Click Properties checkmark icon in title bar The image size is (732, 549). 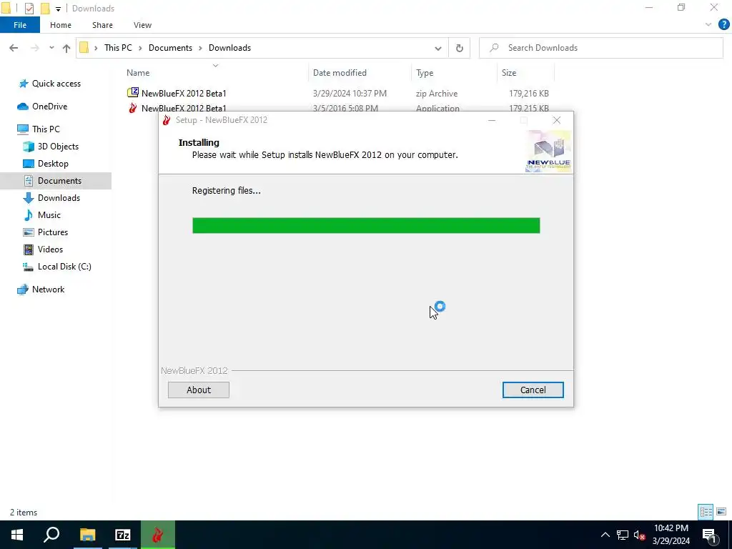click(x=29, y=9)
